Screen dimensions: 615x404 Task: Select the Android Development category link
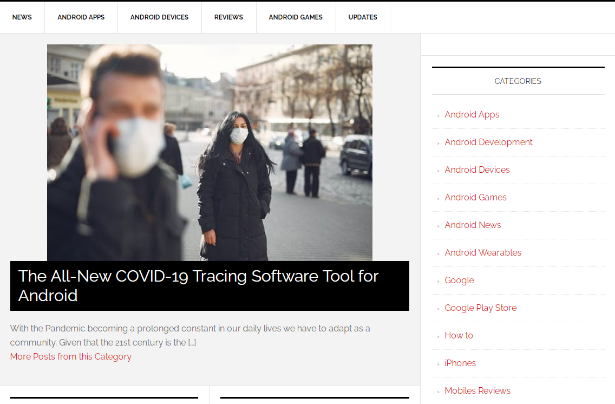click(488, 142)
